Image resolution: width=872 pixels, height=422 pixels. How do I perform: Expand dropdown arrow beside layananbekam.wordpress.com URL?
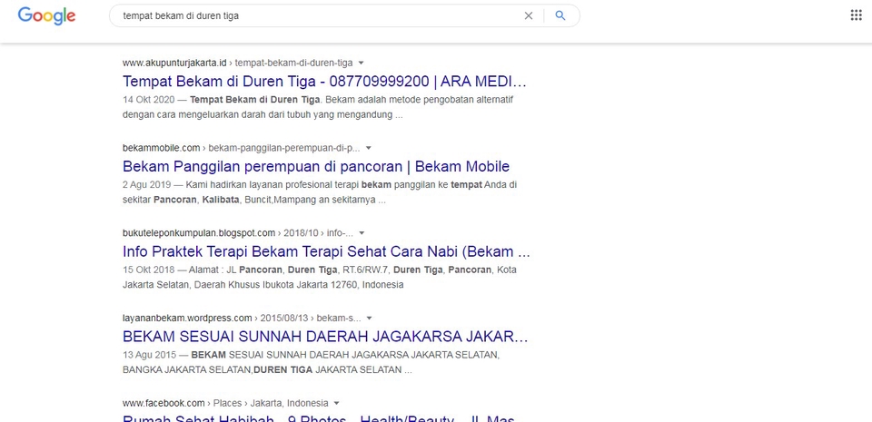click(x=370, y=319)
